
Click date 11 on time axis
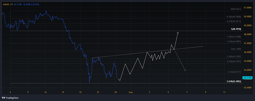coord(224,92)
